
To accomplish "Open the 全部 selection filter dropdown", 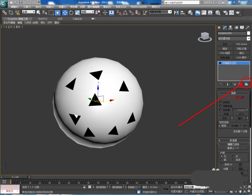I will coord(28,12).
